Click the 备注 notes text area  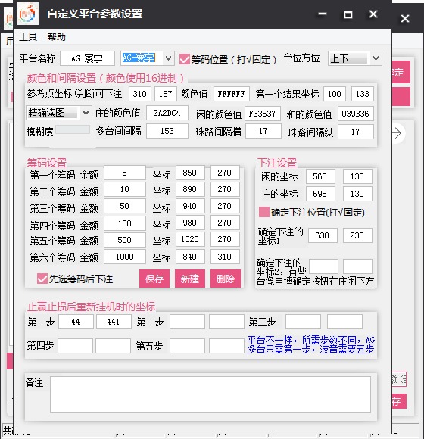click(210, 394)
